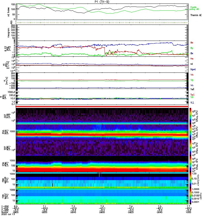The height and width of the screenshot is (218, 204).
Task: Click the 0920 time tick label
Action: pos(131,212)
